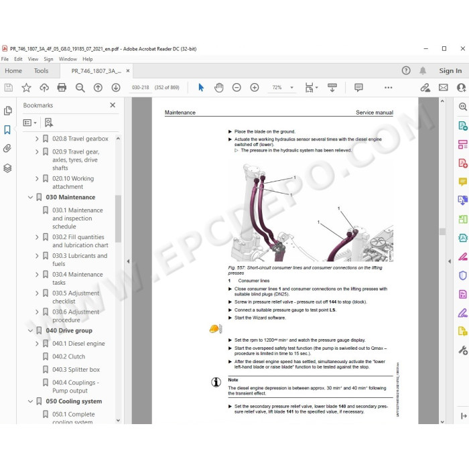Screen dimensions: 469x469
Task: Collapse the left navigation pane arrow
Action: click(128, 261)
